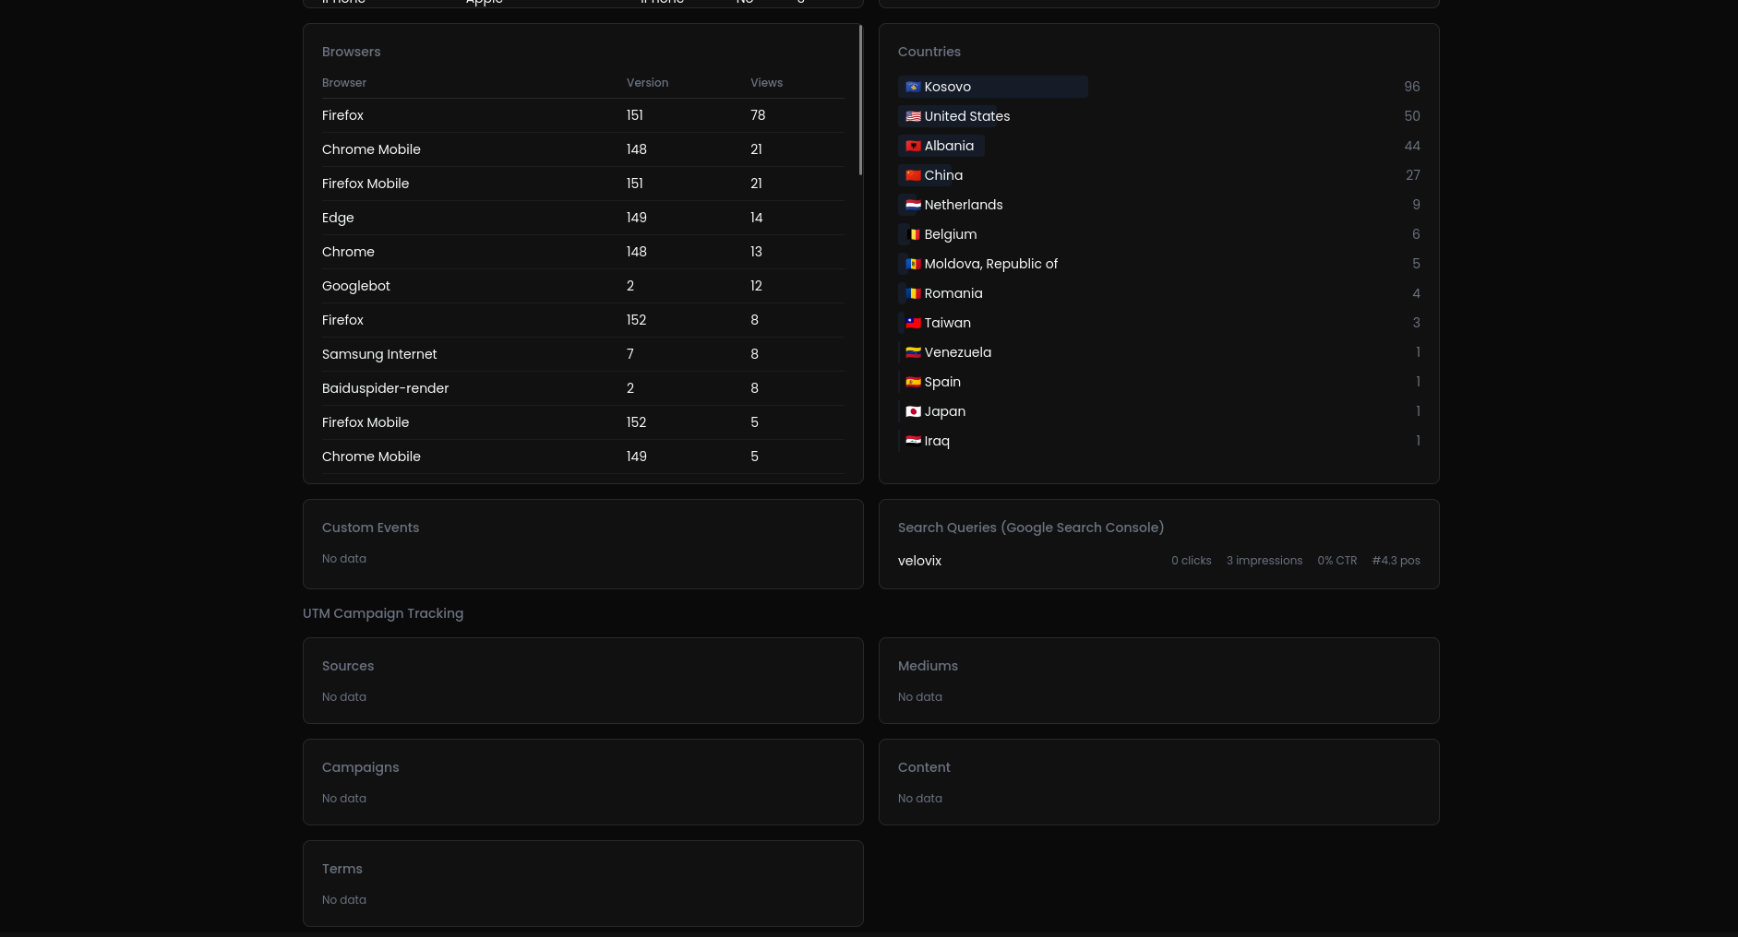Image resolution: width=1738 pixels, height=937 pixels.
Task: Click the Iraq flag icon
Action: (913, 441)
